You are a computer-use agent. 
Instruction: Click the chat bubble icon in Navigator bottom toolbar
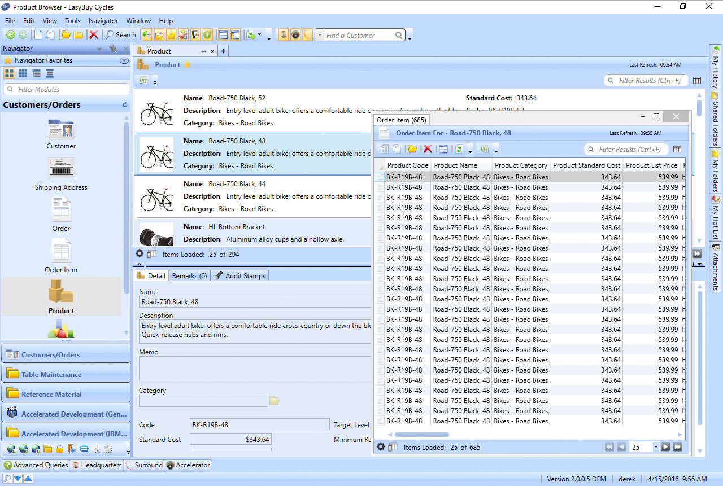[x=84, y=449]
